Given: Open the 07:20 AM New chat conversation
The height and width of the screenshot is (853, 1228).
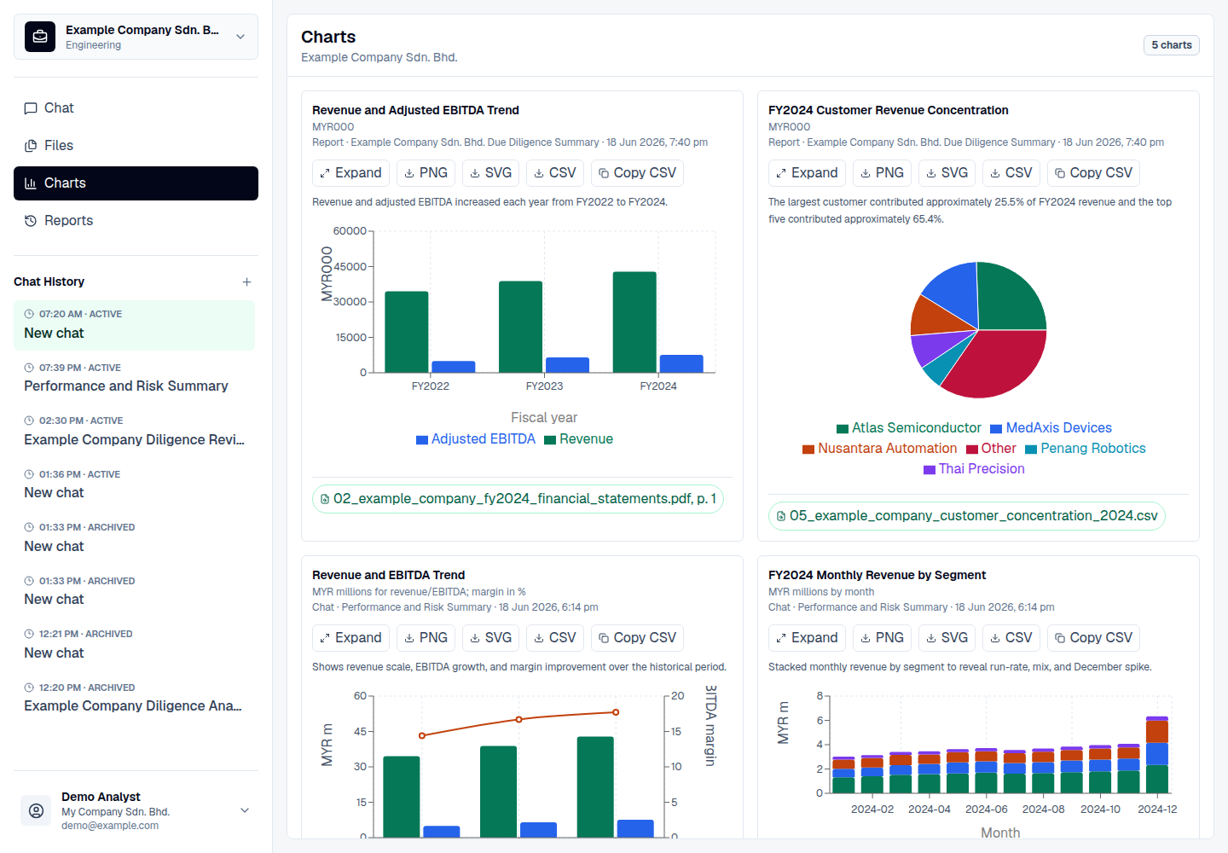Looking at the screenshot, I should pyautogui.click(x=134, y=325).
